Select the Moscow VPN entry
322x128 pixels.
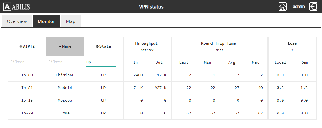point(65,101)
